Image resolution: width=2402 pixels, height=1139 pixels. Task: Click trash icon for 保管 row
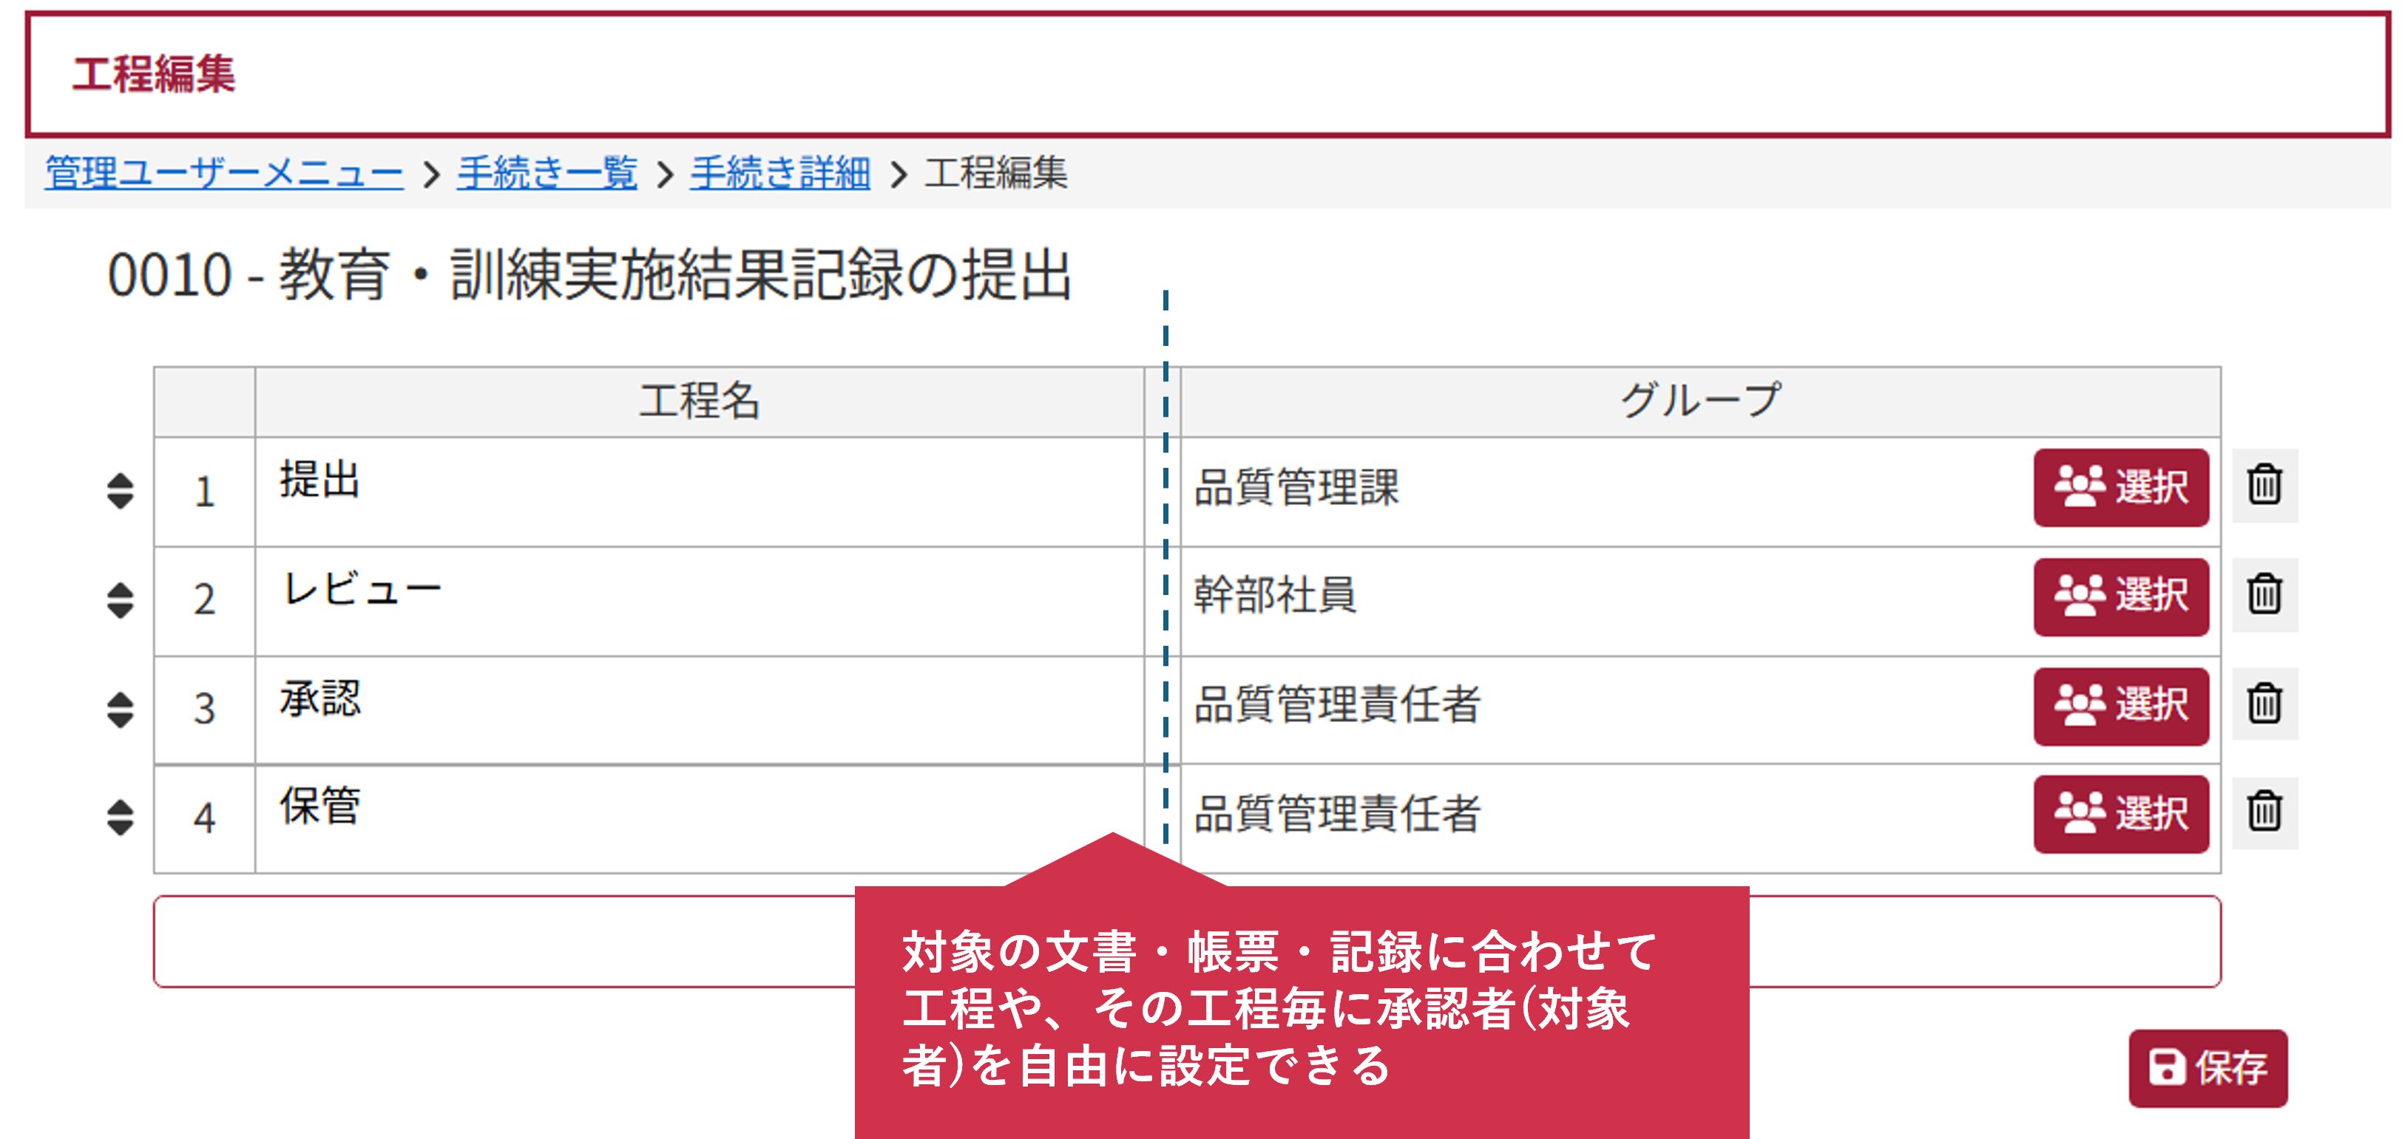point(2264,812)
